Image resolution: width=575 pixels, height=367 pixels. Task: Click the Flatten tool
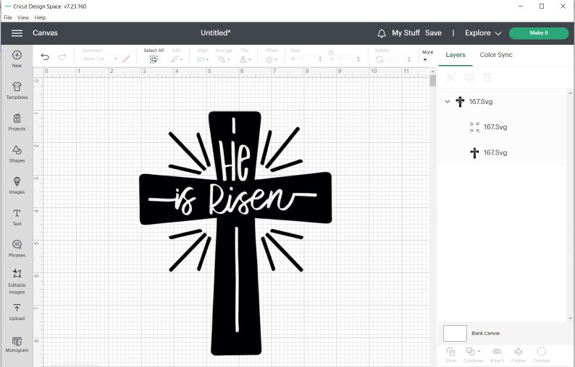pyautogui.click(x=519, y=355)
